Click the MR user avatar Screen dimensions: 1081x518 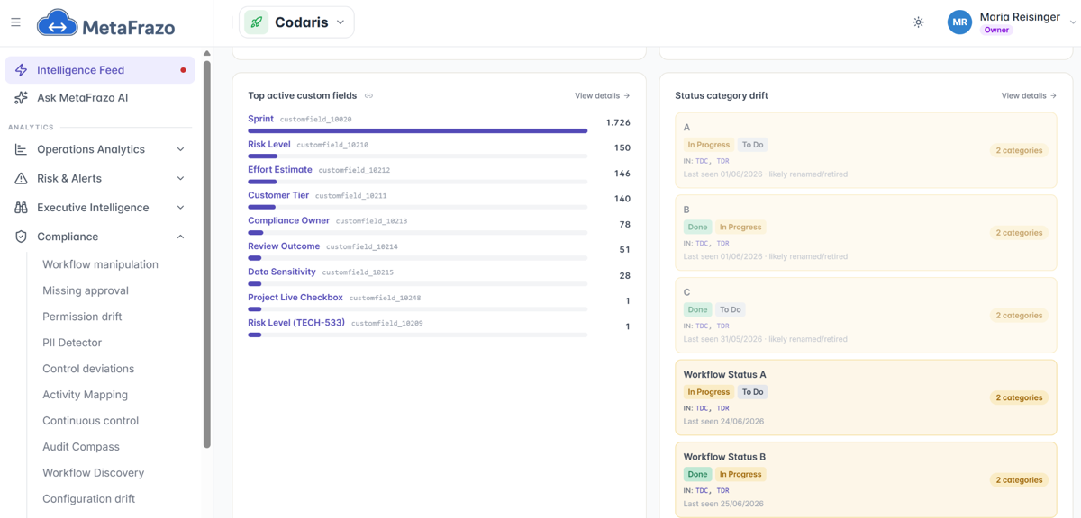959,22
